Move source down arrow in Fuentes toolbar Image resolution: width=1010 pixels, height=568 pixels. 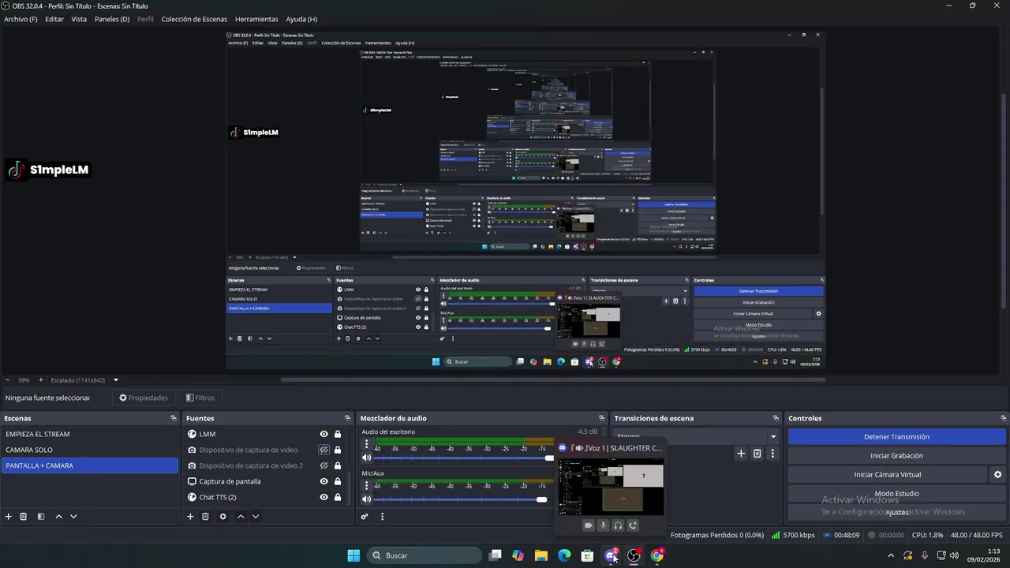pos(256,517)
